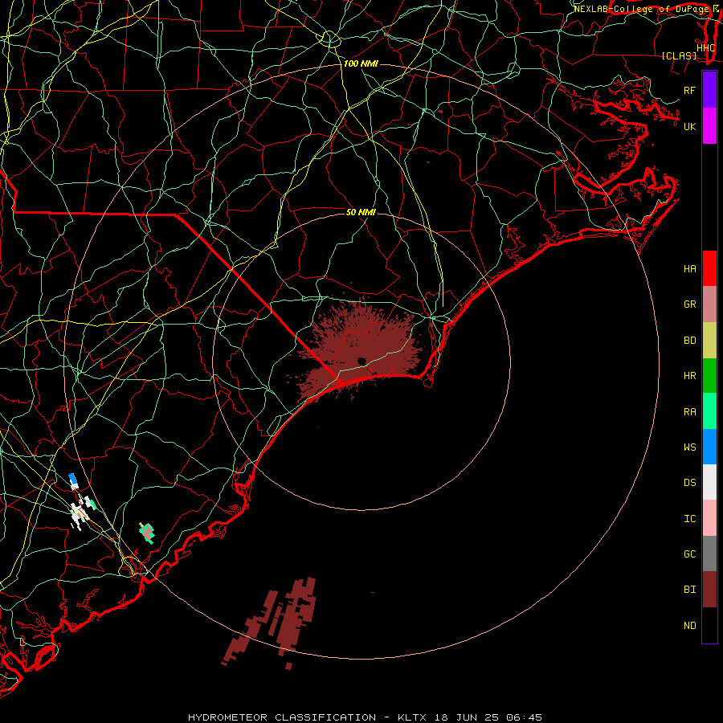723x723 pixels.
Task: Click the HA red legend swatch
Action: coord(709,268)
